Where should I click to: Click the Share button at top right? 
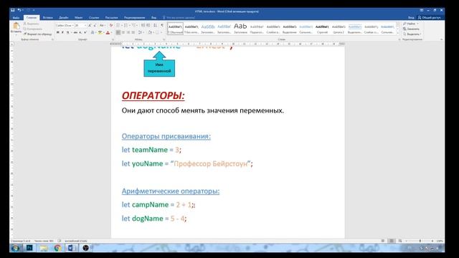(429, 17)
